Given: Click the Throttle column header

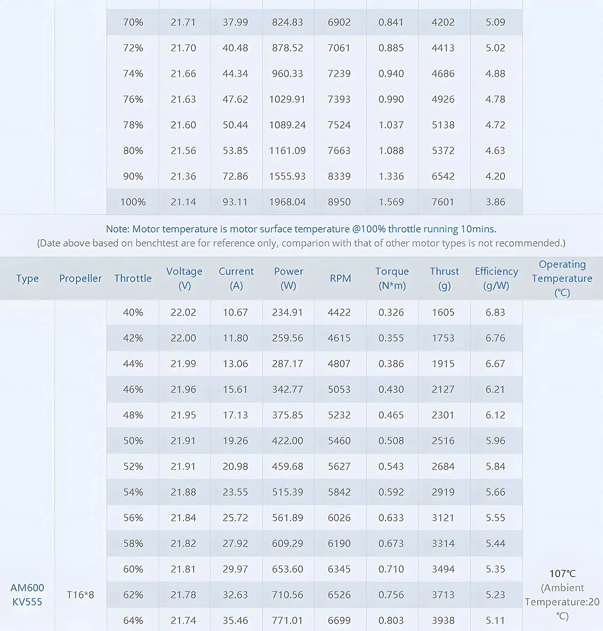Looking at the screenshot, I should [133, 278].
